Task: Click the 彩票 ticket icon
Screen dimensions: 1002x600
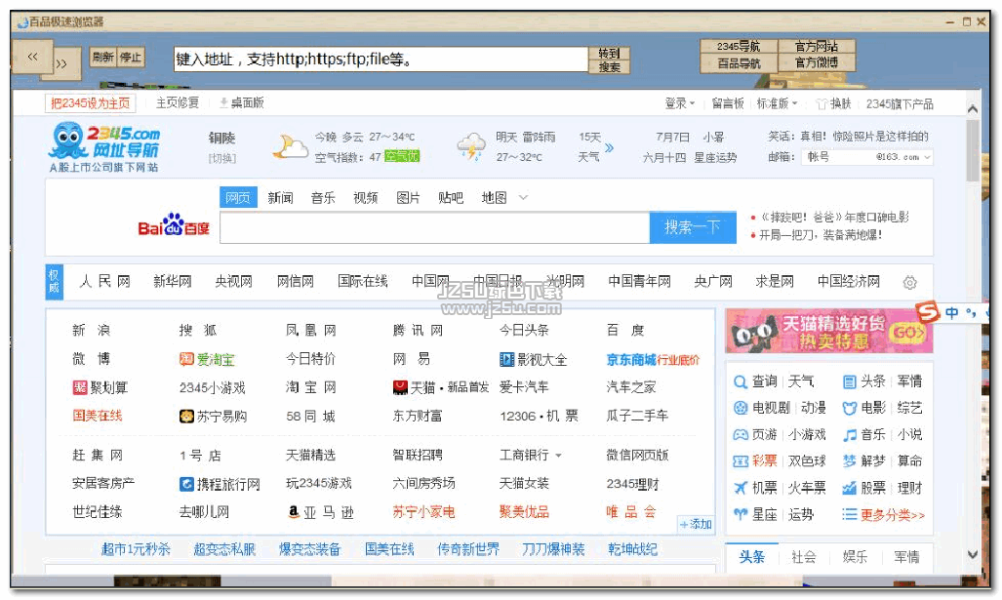Action: pos(740,461)
